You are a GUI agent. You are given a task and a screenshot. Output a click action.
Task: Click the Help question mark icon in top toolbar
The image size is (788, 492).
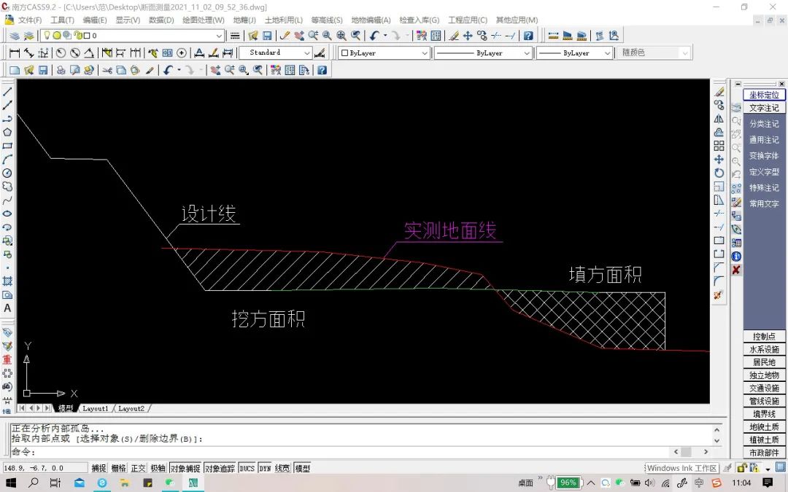coord(528,36)
